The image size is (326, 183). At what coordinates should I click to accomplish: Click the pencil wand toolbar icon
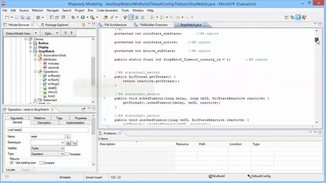[112, 17]
